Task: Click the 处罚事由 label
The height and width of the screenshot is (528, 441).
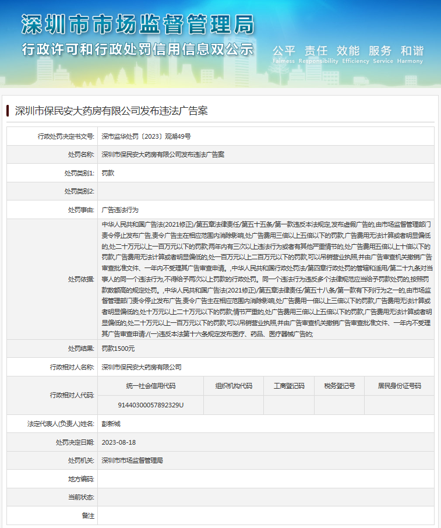Action: tap(81, 210)
